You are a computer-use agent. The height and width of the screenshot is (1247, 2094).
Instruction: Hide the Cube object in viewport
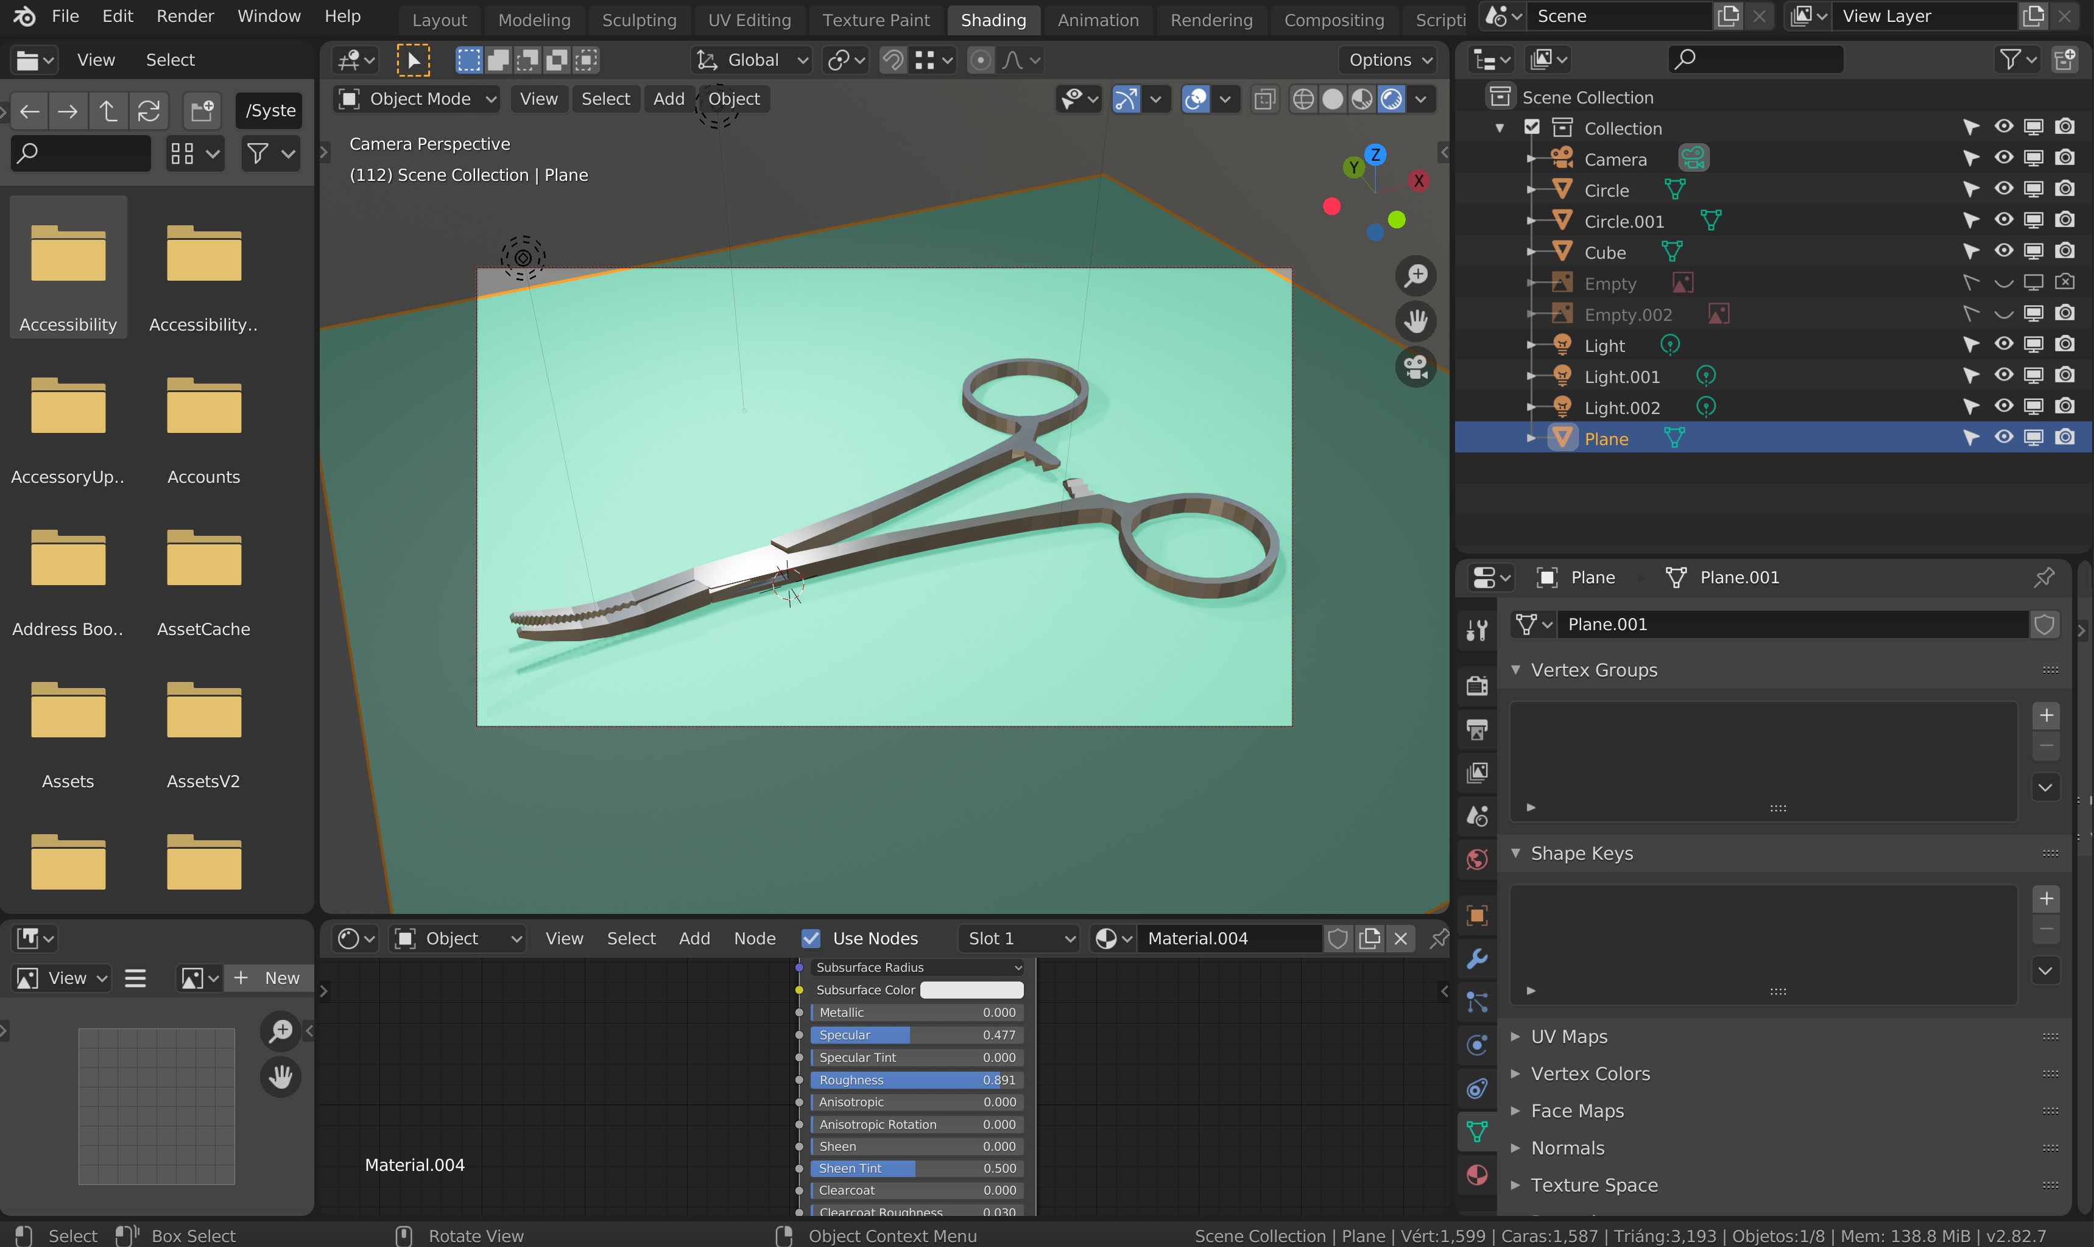[x=2003, y=251]
